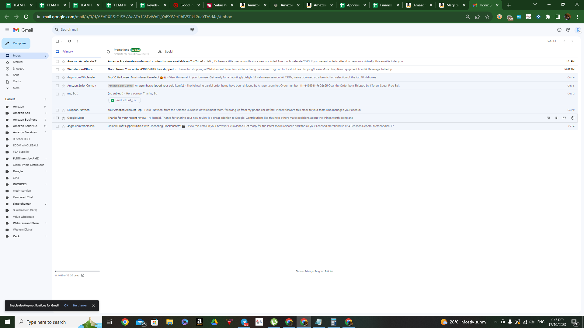Go to newer messages page arrow
Image resolution: width=584 pixels, height=328 pixels.
coord(564,41)
